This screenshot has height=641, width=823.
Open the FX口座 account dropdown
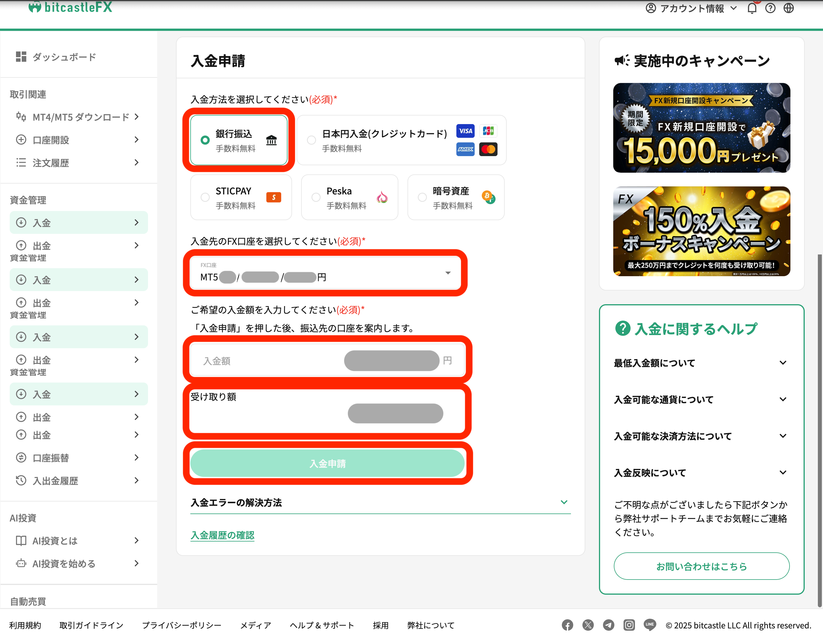click(325, 273)
